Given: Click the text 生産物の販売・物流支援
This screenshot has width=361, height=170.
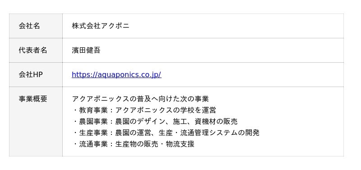Looking at the screenshot, I should [x=155, y=144].
